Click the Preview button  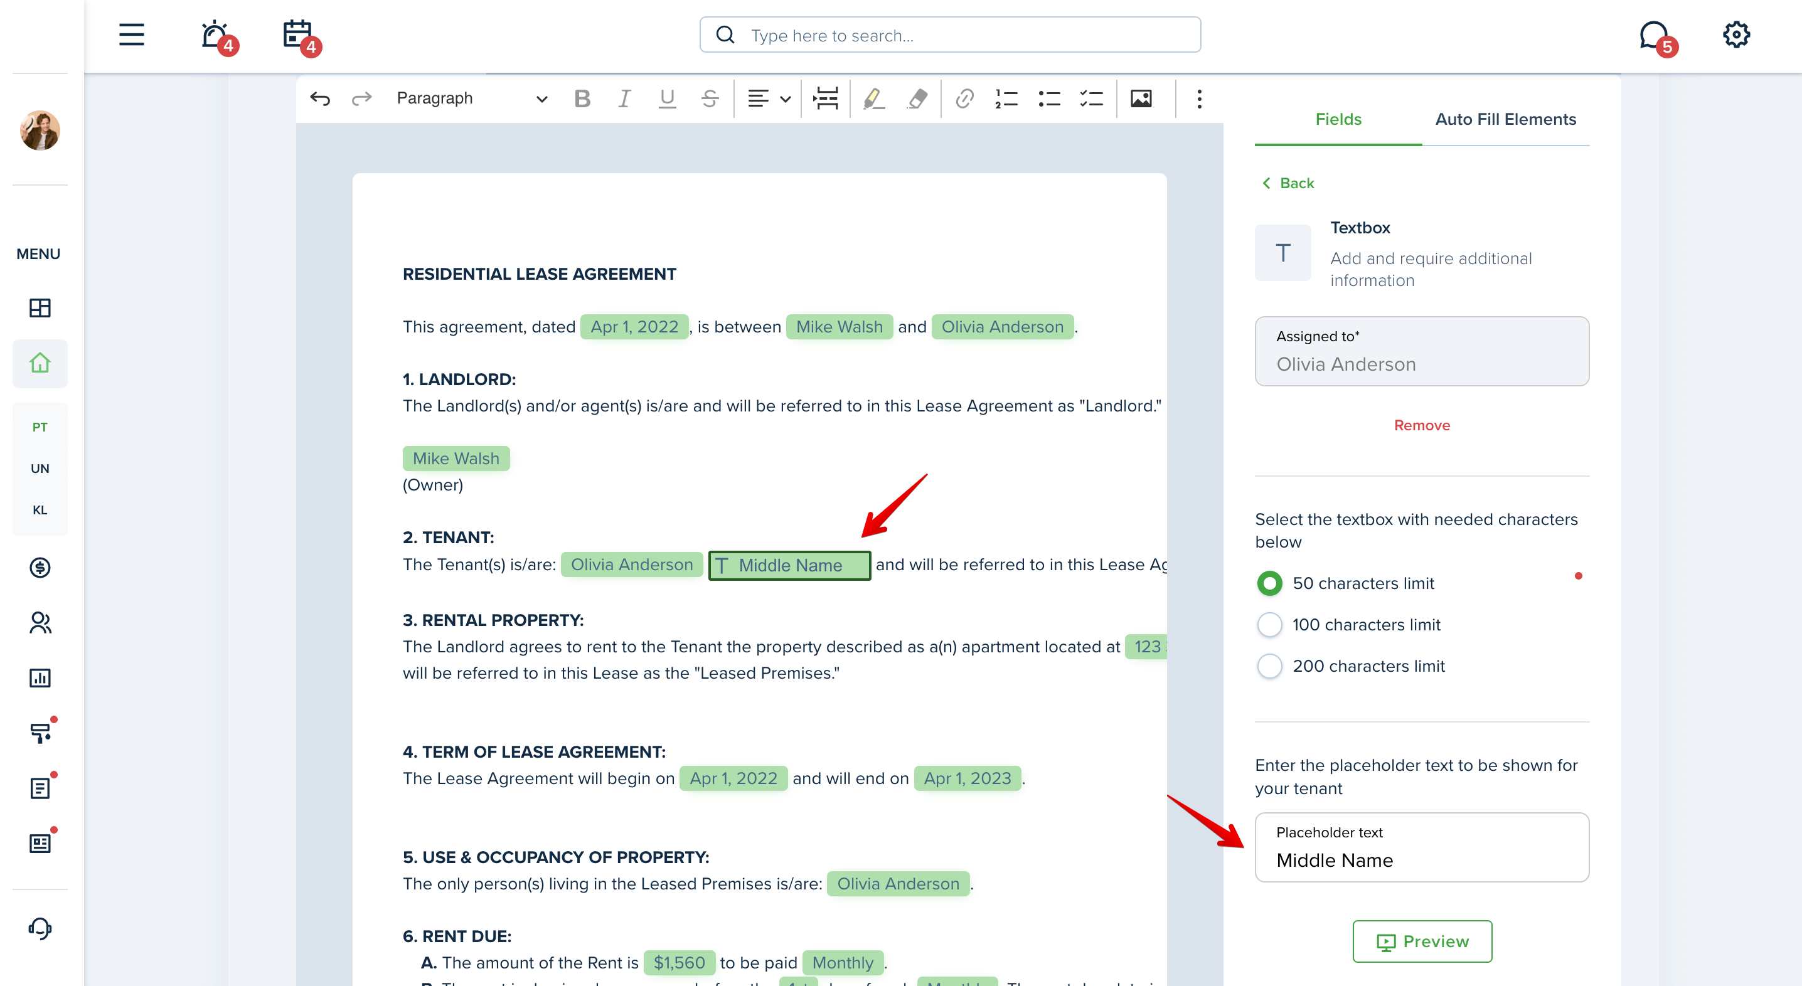(1421, 941)
